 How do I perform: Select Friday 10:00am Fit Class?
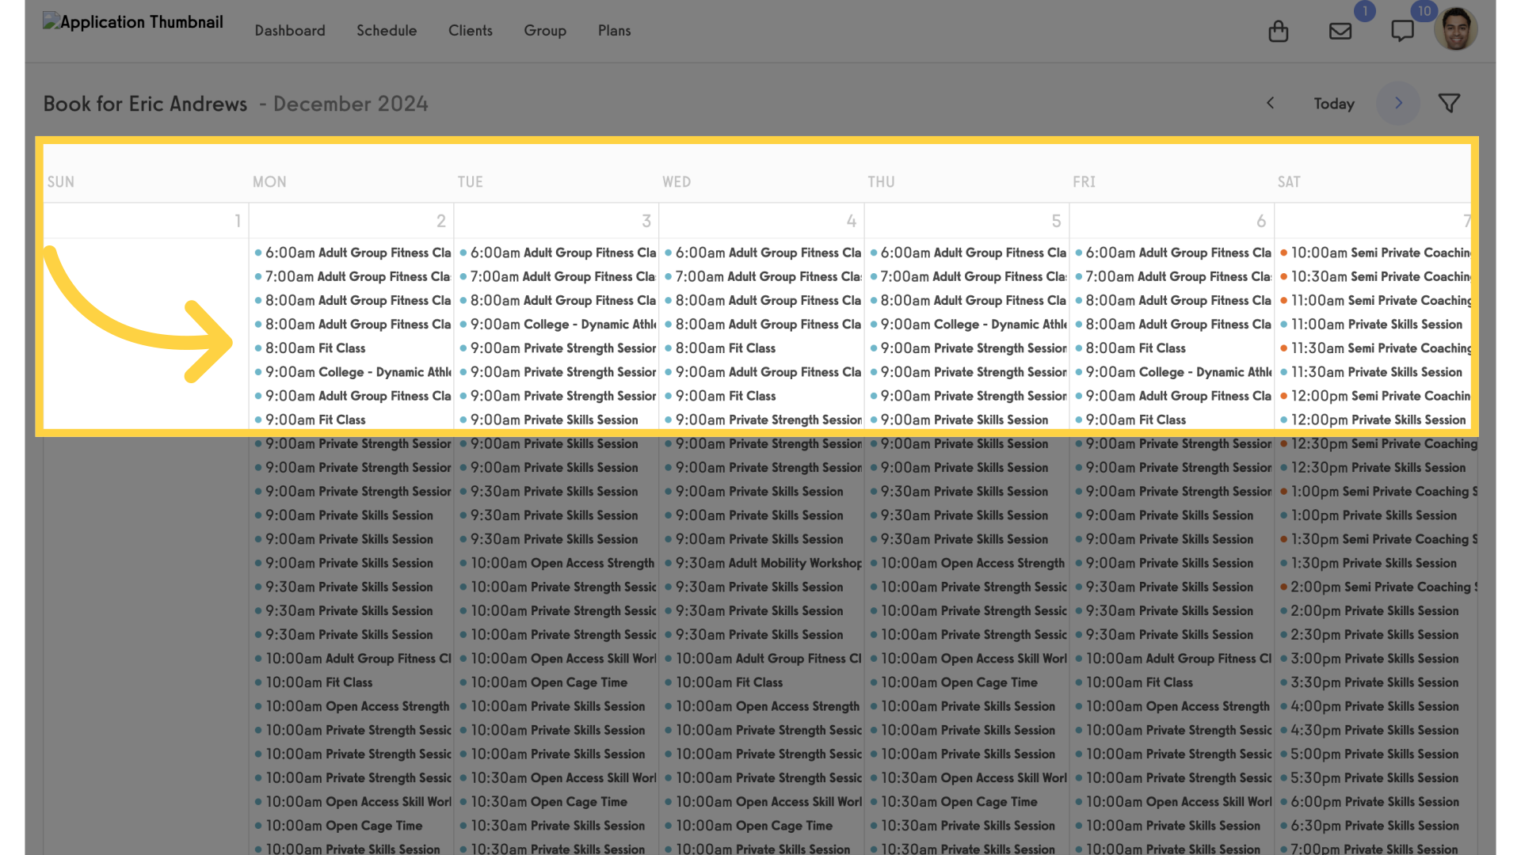[1134, 682]
